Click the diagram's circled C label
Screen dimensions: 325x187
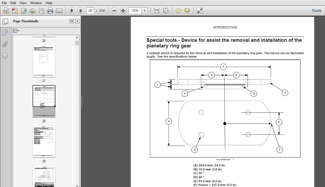point(285,93)
